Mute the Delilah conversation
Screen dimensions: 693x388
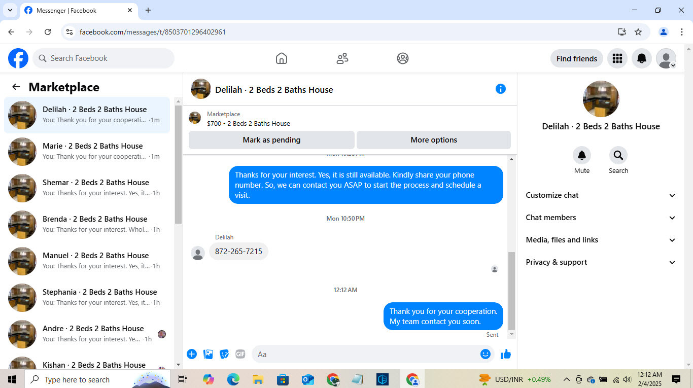click(582, 155)
